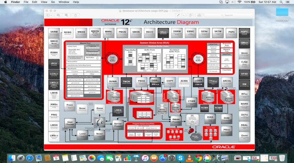Open Photos from the Dock
The height and width of the screenshot is (163, 294).
[92, 158]
